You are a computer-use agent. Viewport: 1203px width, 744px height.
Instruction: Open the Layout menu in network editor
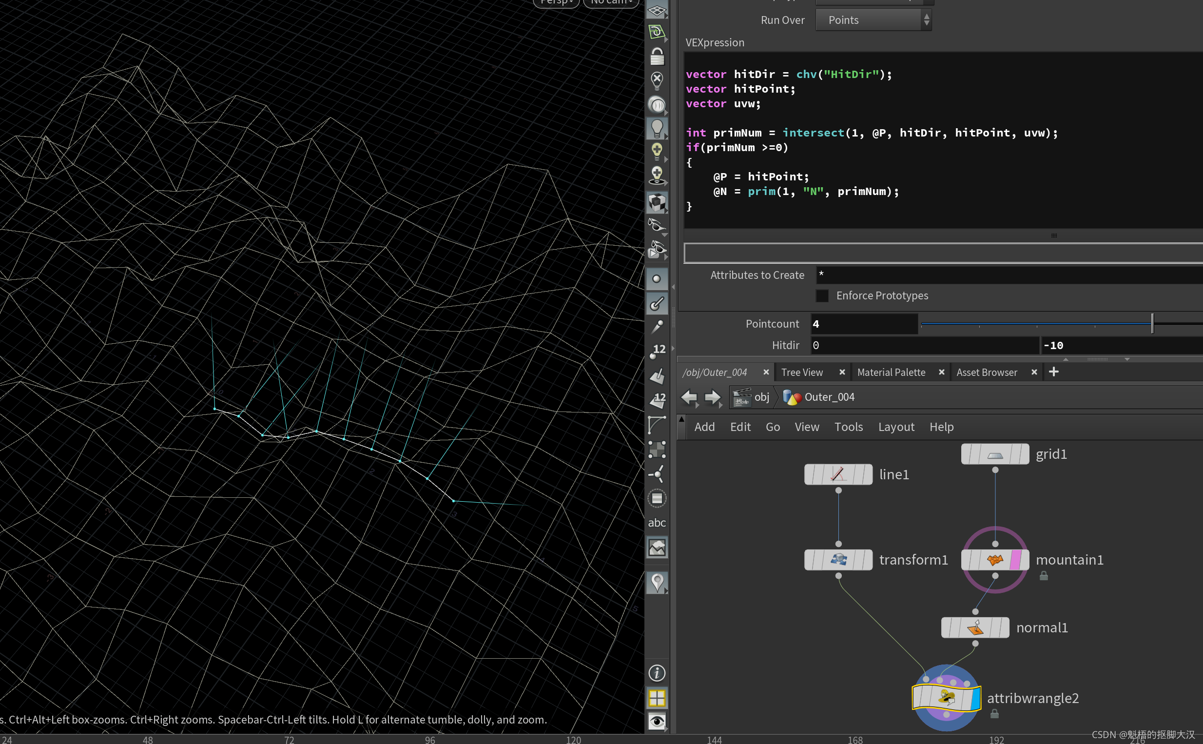tap(895, 427)
